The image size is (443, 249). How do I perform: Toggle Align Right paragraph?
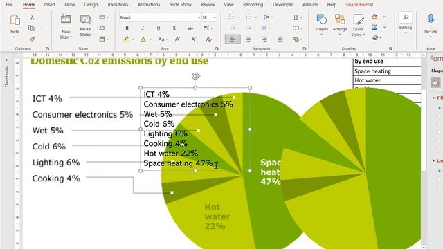tap(264, 39)
